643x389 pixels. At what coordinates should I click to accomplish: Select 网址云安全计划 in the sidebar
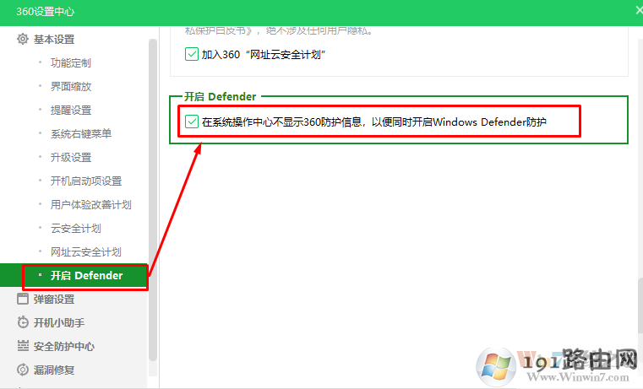pos(86,251)
